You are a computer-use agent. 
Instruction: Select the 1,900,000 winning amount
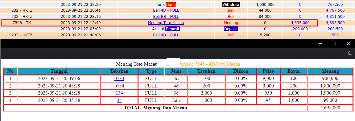(330, 93)
